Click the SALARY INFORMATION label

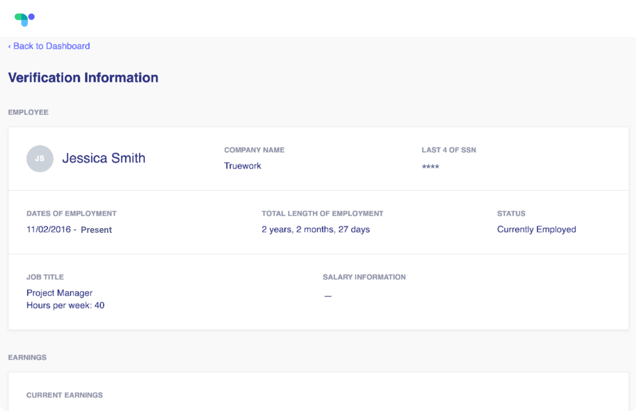point(364,277)
